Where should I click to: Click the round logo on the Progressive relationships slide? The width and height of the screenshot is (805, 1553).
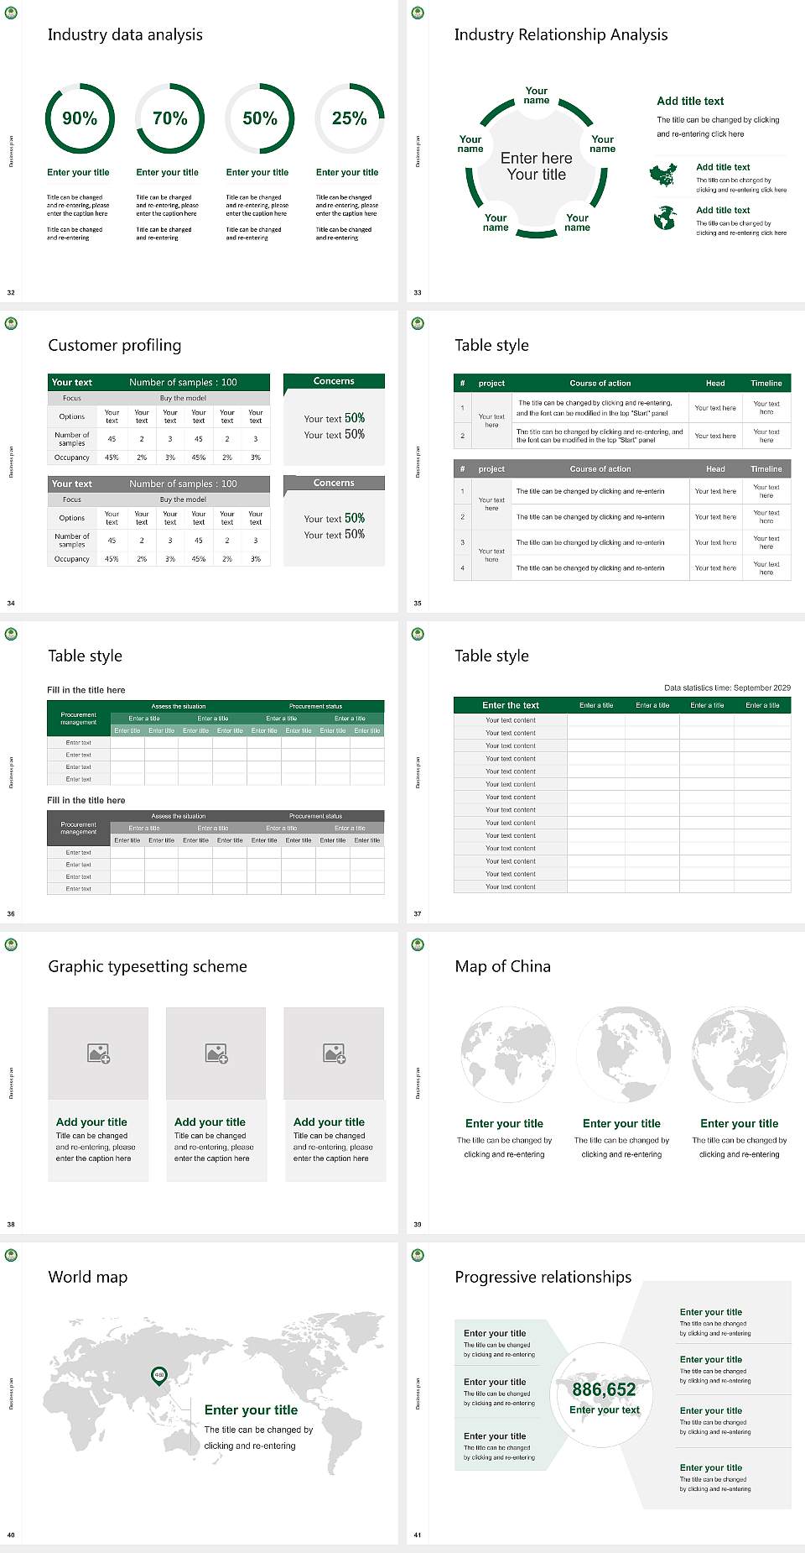[418, 1255]
